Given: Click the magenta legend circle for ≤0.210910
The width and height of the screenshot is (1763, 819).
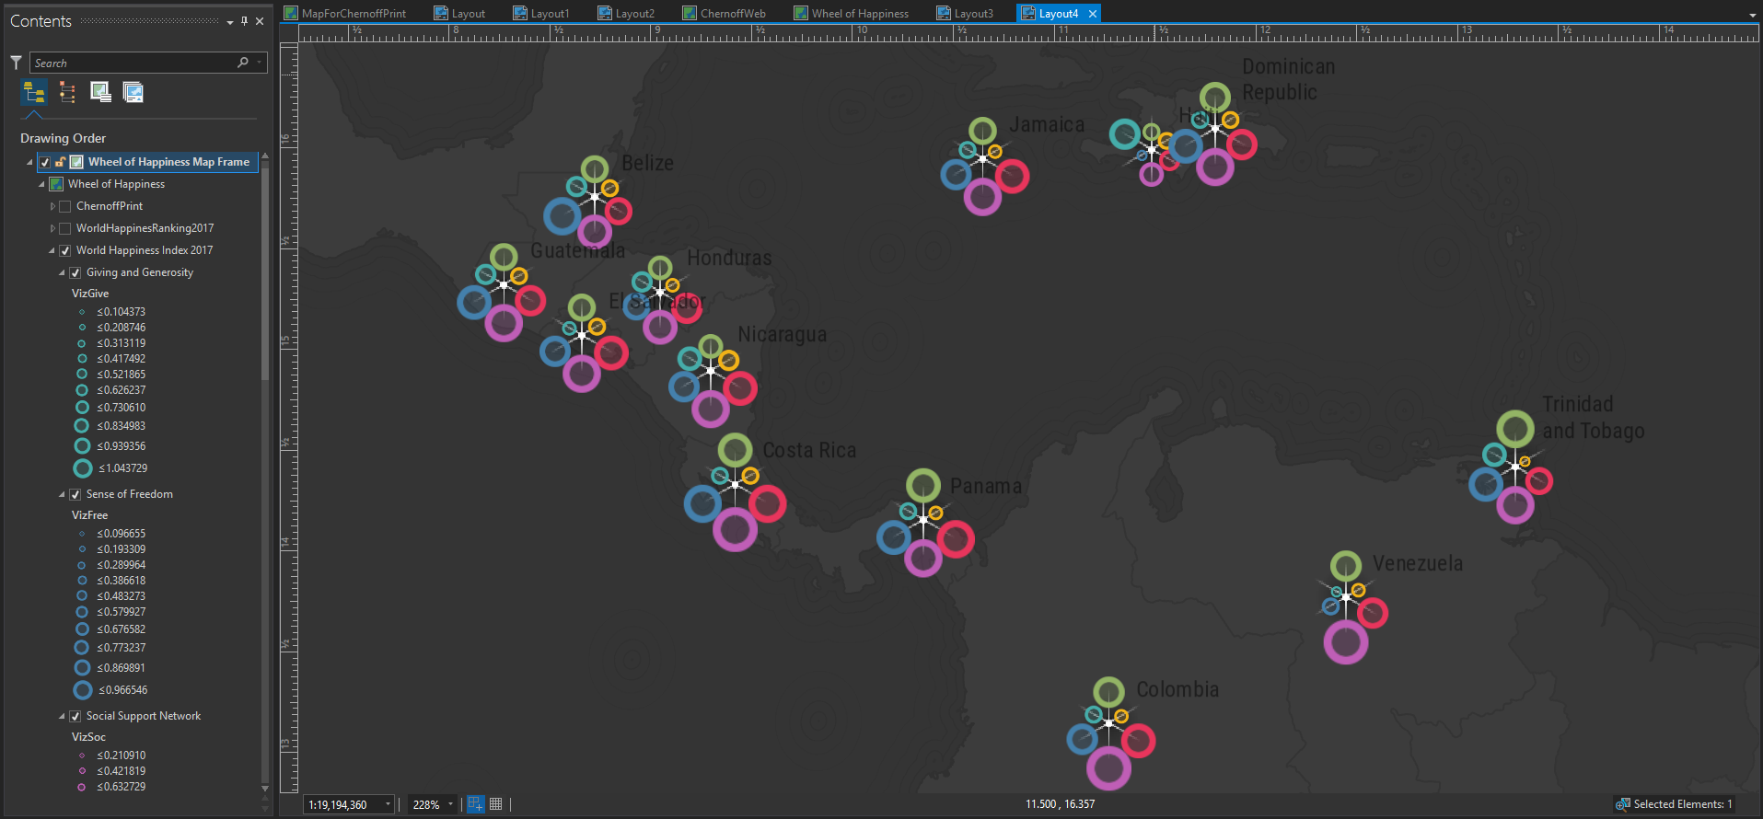Looking at the screenshot, I should click(x=82, y=756).
